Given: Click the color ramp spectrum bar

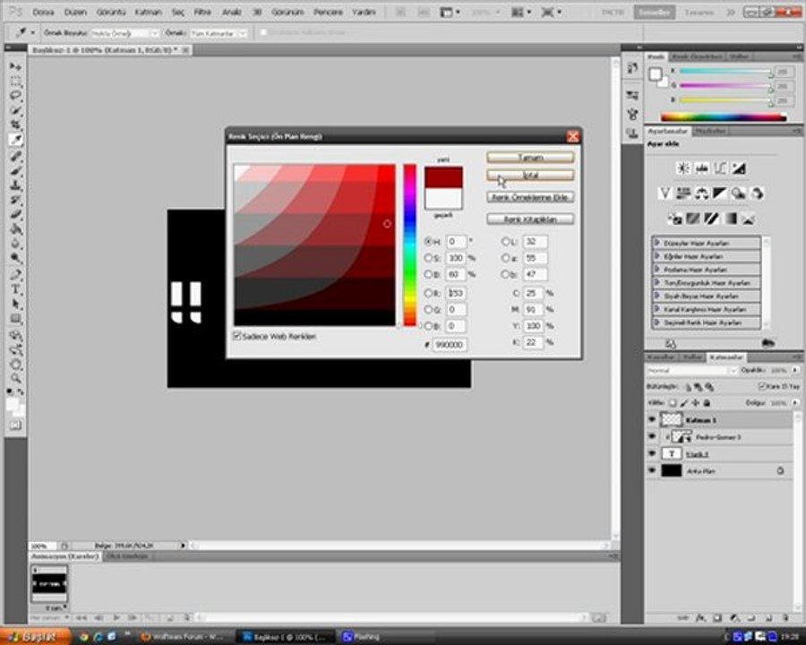Looking at the screenshot, I should point(724,117).
